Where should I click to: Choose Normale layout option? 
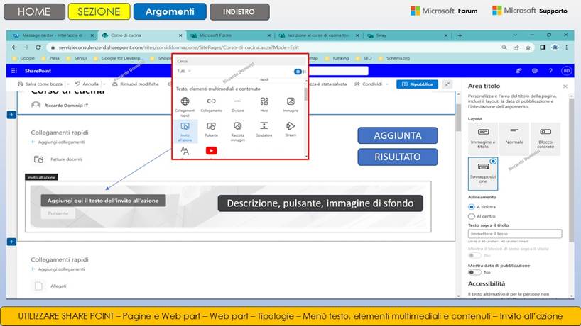[x=514, y=139]
